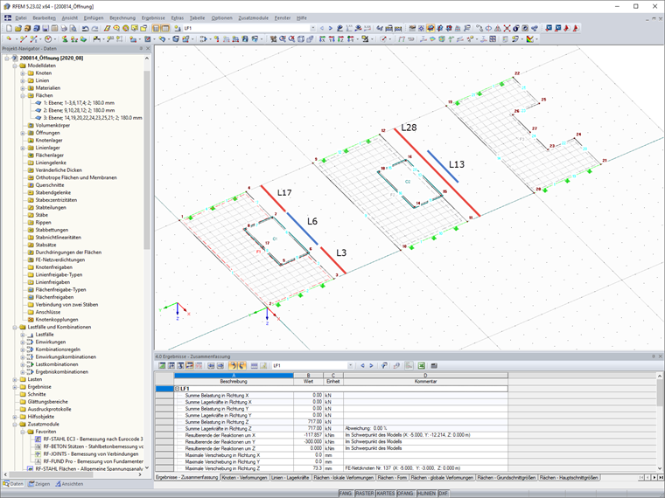
Task: Toggle FANG snap in status bar
Action: [346, 494]
